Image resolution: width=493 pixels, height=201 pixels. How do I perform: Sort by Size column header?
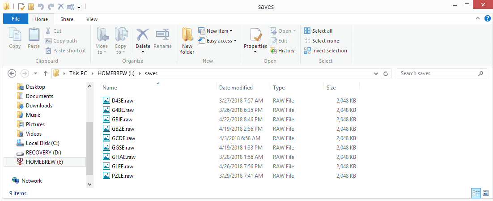point(331,88)
